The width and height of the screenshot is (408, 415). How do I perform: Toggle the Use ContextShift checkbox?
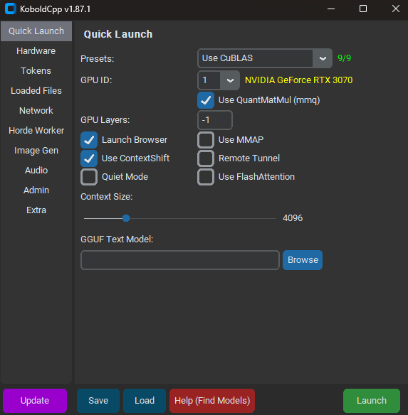[x=89, y=158]
